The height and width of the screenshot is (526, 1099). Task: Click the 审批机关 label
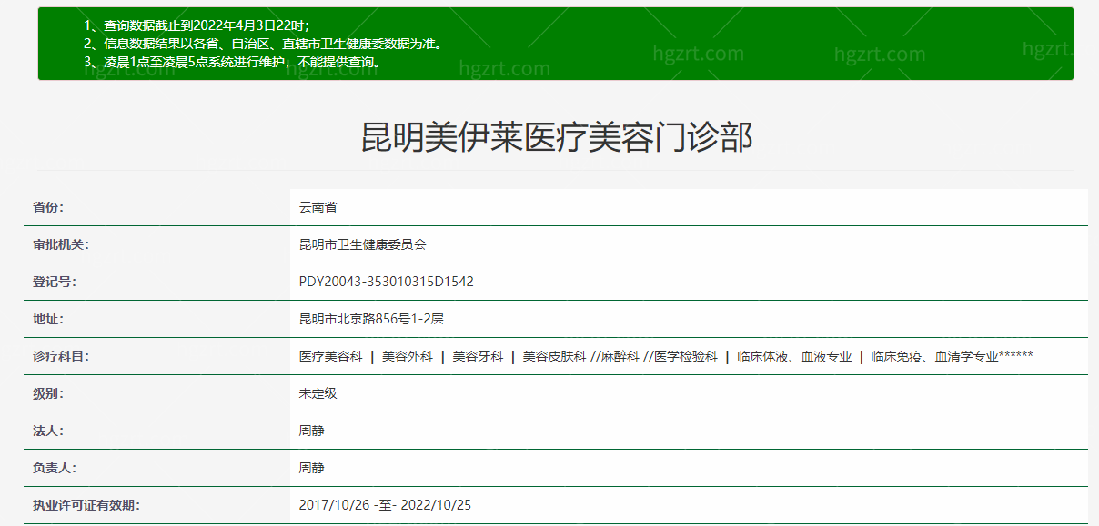[61, 244]
